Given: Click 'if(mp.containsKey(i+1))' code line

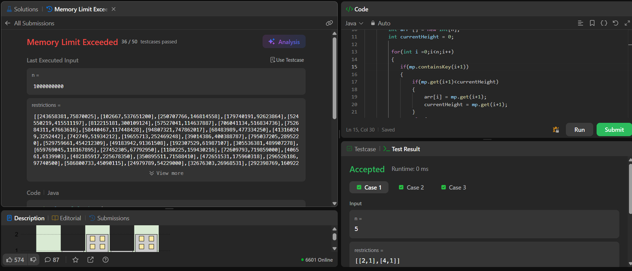Looking at the screenshot, I should coord(434,67).
